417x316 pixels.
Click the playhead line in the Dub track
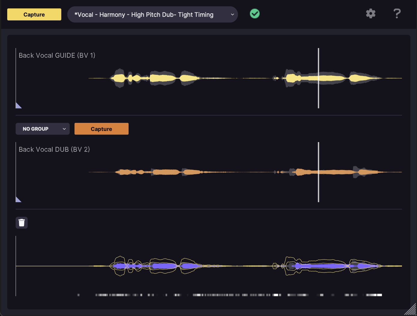pyautogui.click(x=318, y=156)
